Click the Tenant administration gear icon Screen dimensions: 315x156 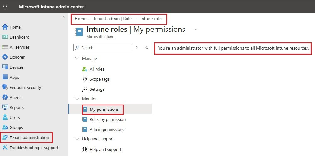pos(5,137)
